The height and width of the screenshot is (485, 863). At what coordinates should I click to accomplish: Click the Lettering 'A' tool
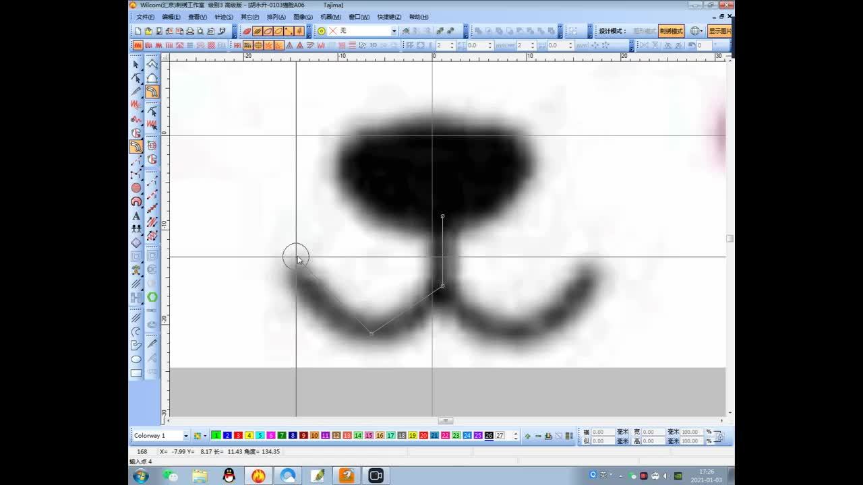click(136, 216)
